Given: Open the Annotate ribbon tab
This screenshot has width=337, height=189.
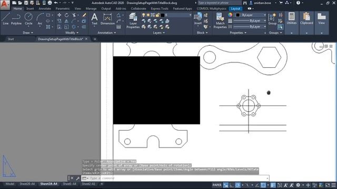Looking at the screenshot, I should [45, 8].
